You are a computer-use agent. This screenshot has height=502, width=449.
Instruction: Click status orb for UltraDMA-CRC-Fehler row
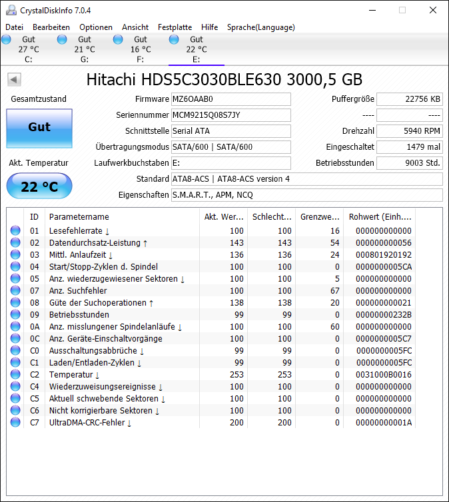click(15, 422)
